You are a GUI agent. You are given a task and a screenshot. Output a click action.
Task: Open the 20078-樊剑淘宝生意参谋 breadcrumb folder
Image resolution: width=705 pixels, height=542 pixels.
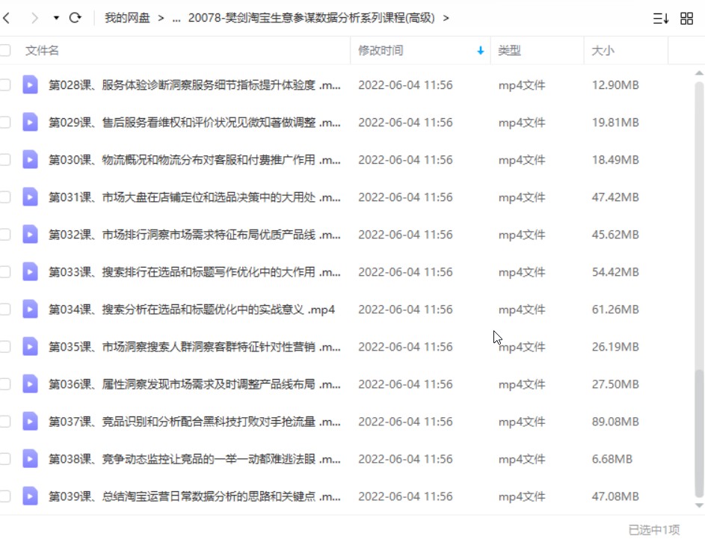click(311, 18)
